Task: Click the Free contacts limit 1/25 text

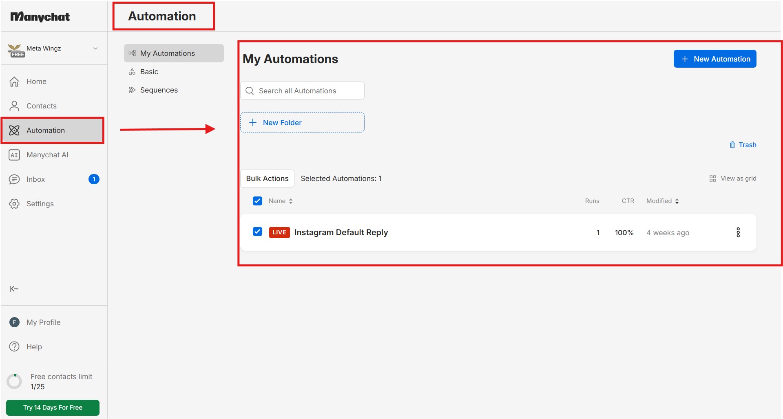Action: tap(61, 382)
